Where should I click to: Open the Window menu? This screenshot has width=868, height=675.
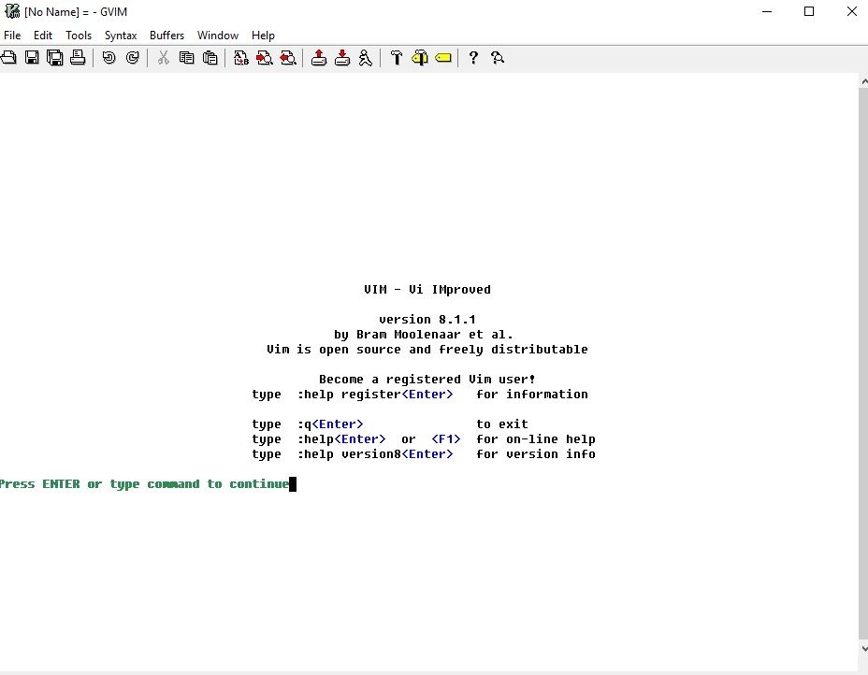coord(218,35)
